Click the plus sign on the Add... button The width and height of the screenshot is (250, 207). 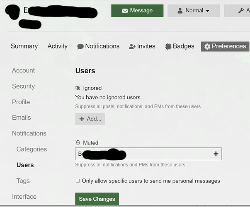82,119
